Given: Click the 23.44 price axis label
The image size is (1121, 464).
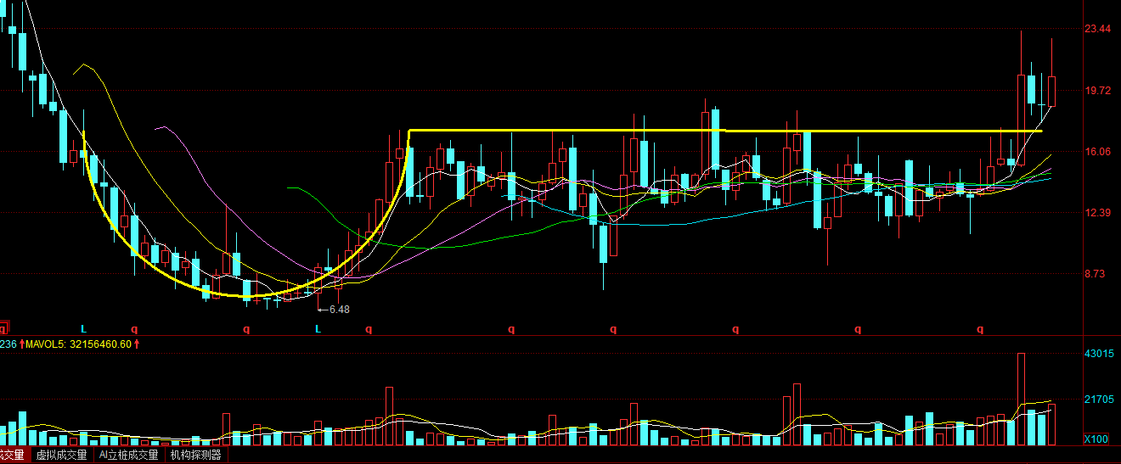Looking at the screenshot, I should (x=1098, y=29).
